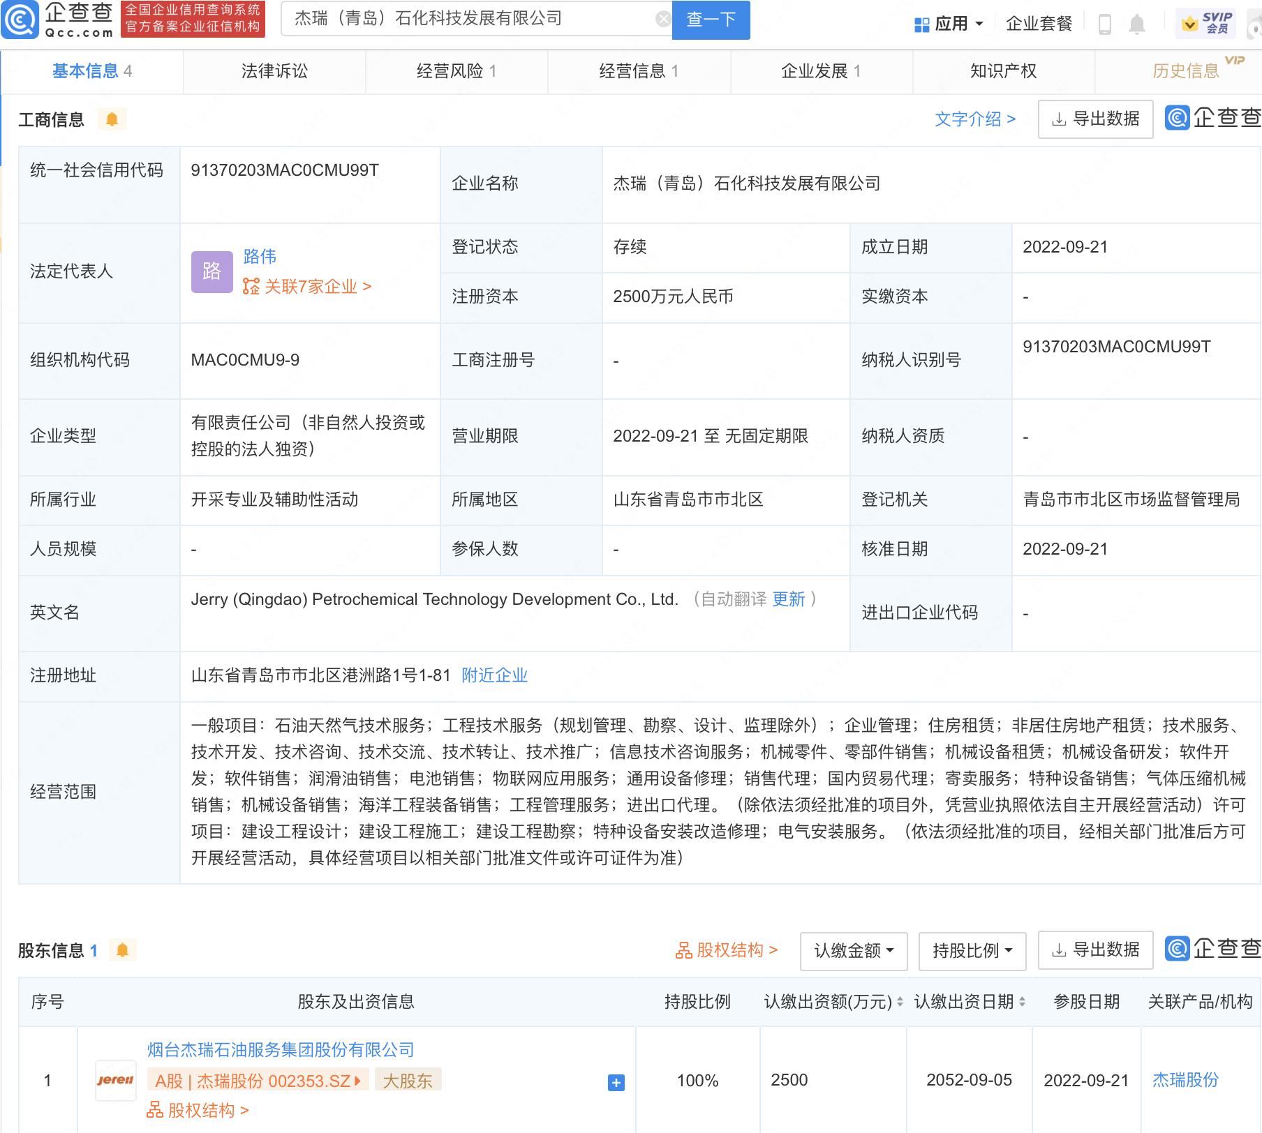Viewport: 1262px width, 1133px height.
Task: Select the 路 avatar of the legal representative
Action: coord(211,271)
